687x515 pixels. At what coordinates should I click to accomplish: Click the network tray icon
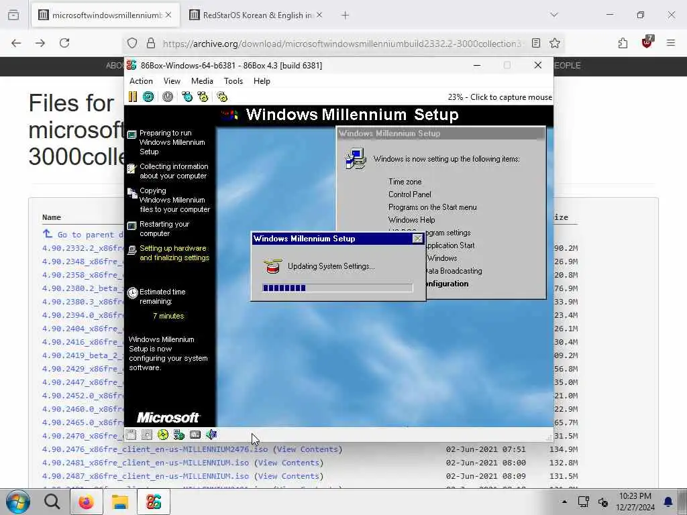583,502
